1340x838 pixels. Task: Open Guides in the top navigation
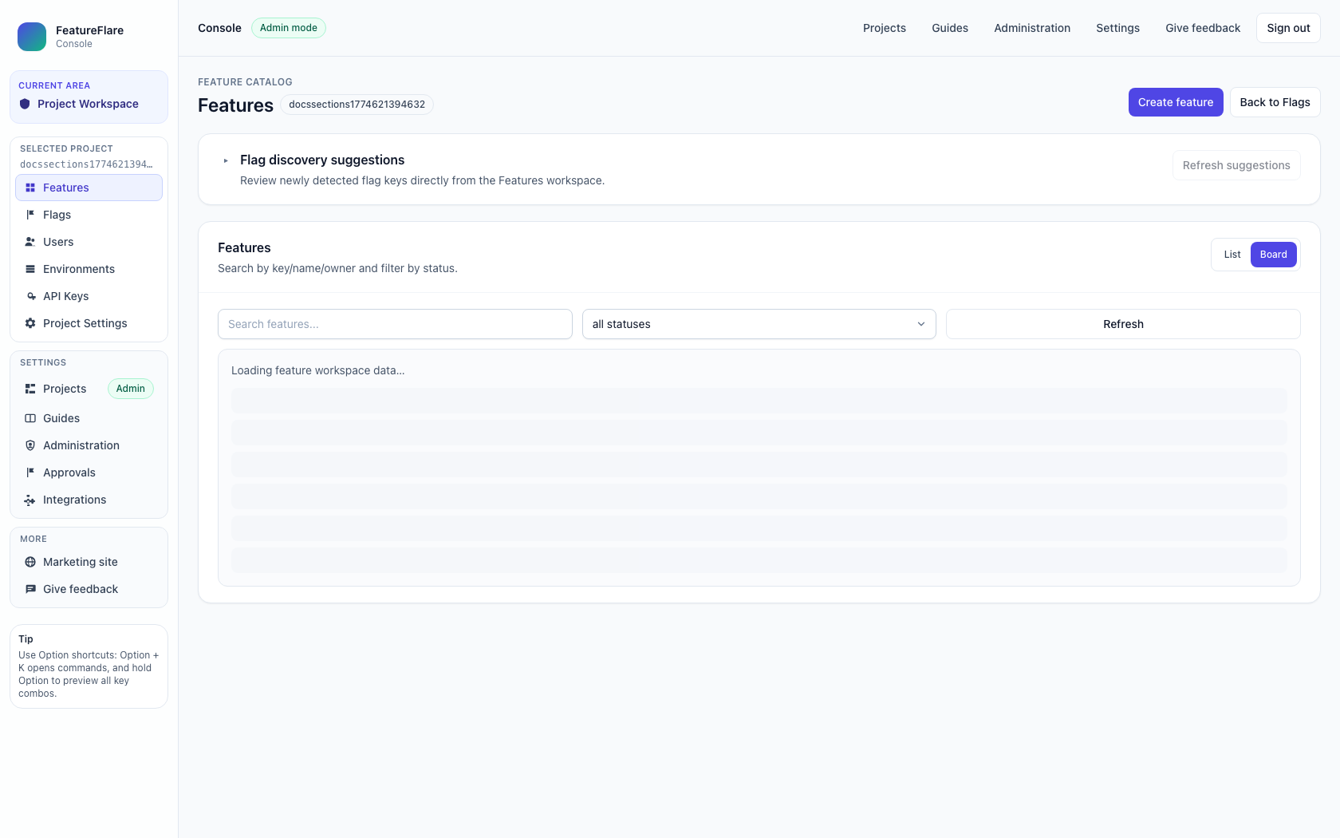tap(950, 28)
